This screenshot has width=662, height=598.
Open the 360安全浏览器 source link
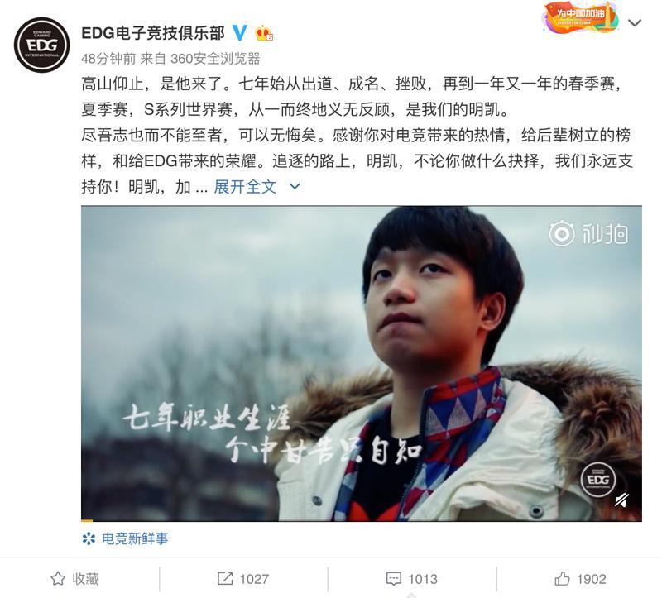pos(215,58)
